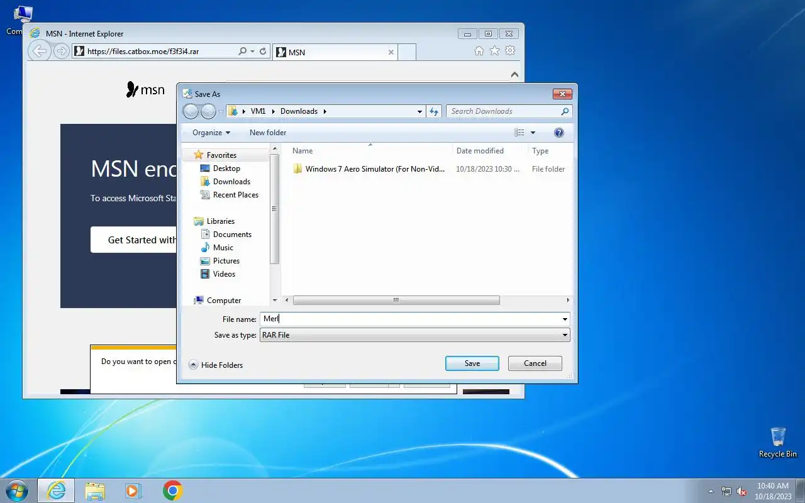Click Forward in Internet Explorer
Image resolution: width=805 pixels, height=503 pixels.
[61, 51]
